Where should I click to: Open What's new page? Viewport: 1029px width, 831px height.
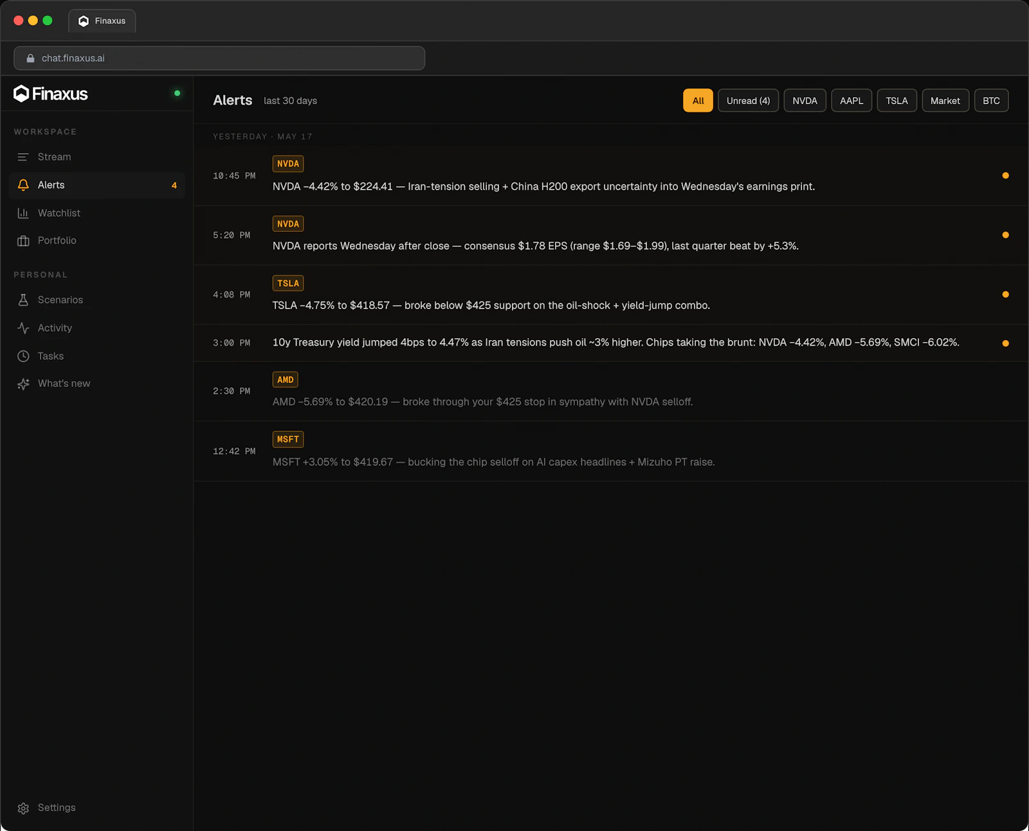(x=97, y=384)
